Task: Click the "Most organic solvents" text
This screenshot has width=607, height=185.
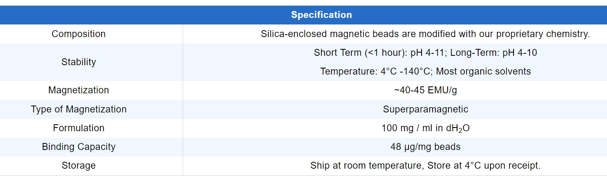Action: pos(483,71)
